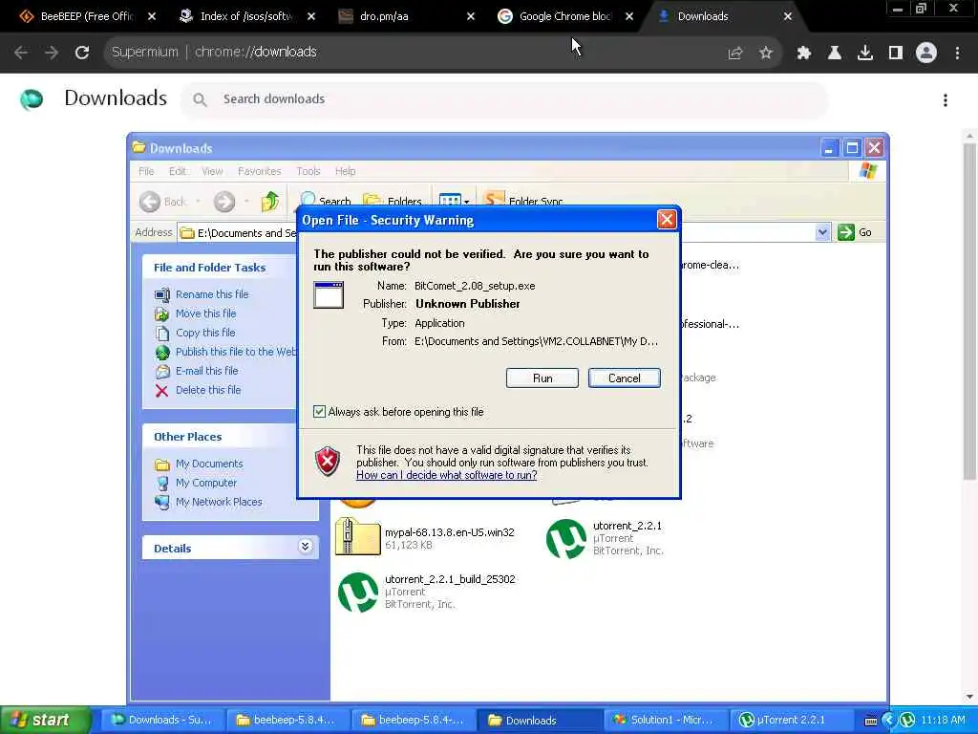978x734 pixels.
Task: Click Delete this file task
Action: pyautogui.click(x=208, y=390)
